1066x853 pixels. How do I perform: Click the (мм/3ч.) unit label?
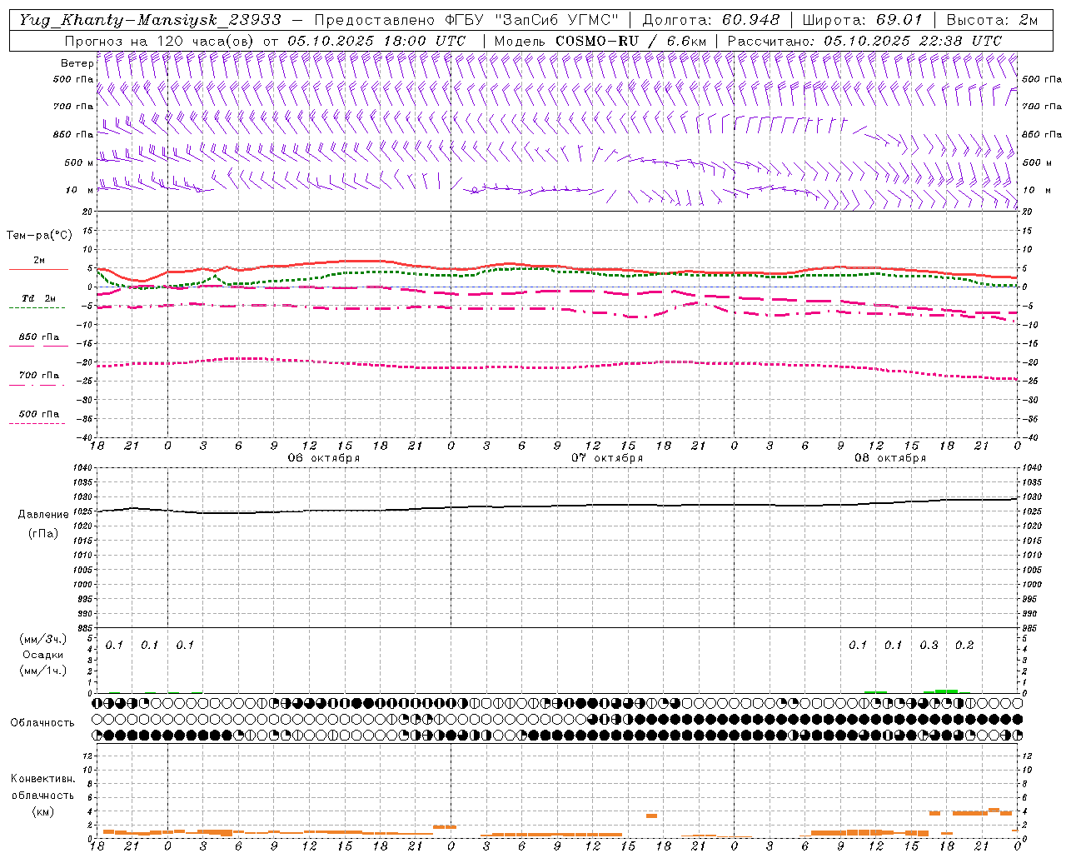click(43, 639)
